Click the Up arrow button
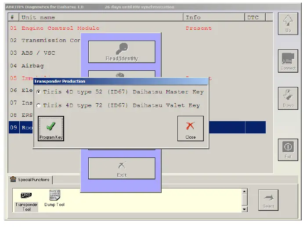 pos(288,24)
